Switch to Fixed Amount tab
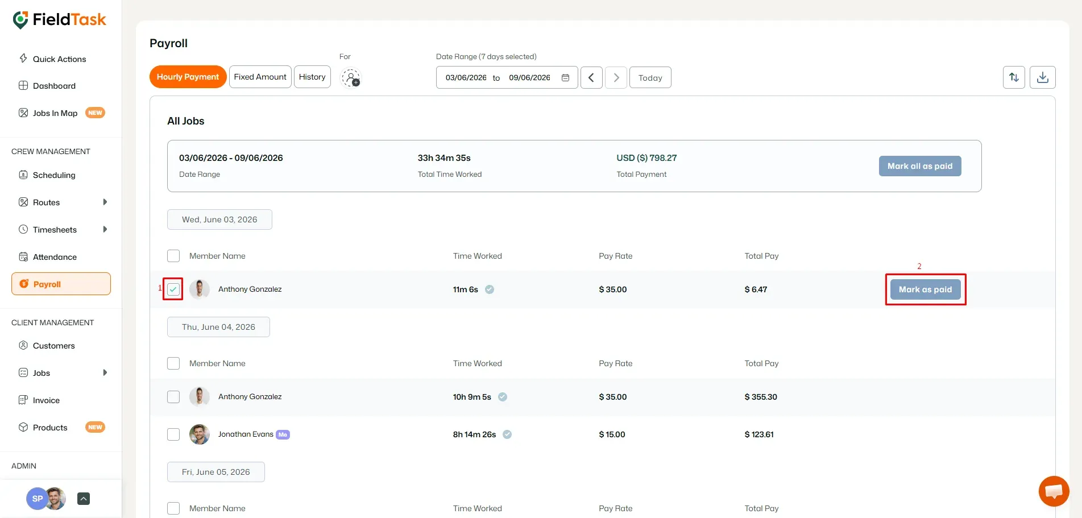 260,77
